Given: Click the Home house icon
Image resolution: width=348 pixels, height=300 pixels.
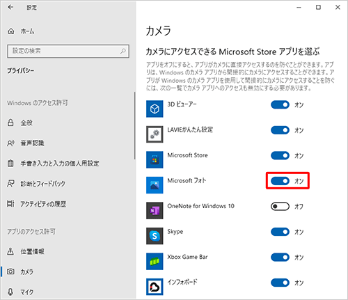Looking at the screenshot, I should tap(11, 31).
